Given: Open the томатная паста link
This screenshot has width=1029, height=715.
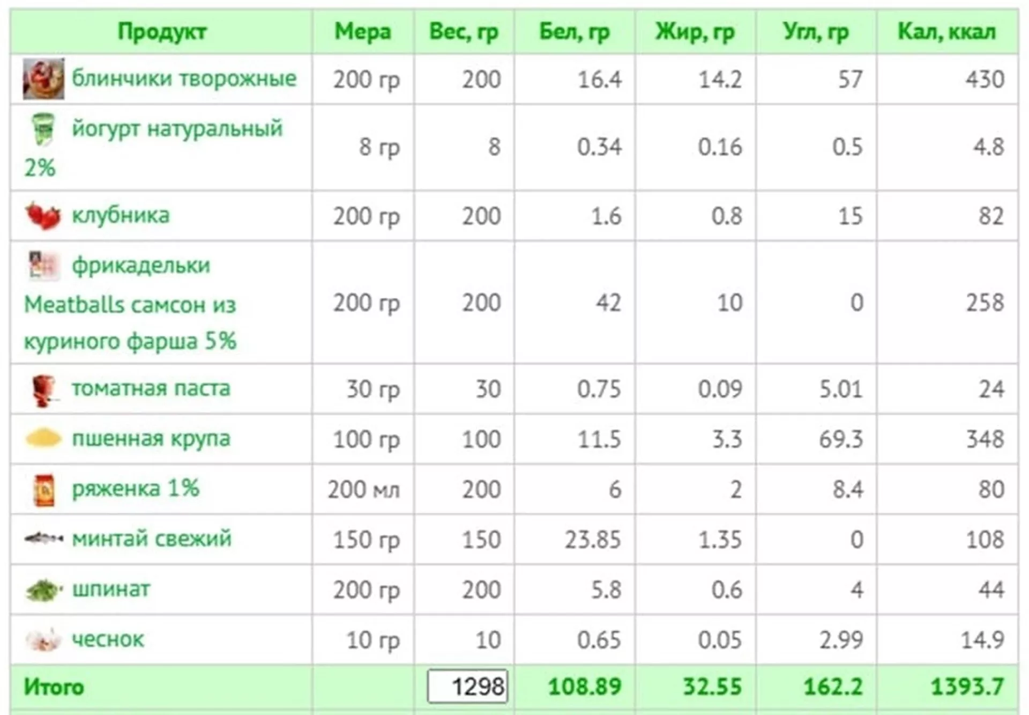Looking at the screenshot, I should pyautogui.click(x=151, y=388).
